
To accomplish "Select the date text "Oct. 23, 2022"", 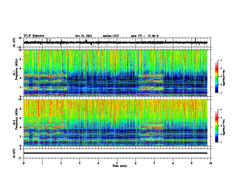I will (x=83, y=36).
